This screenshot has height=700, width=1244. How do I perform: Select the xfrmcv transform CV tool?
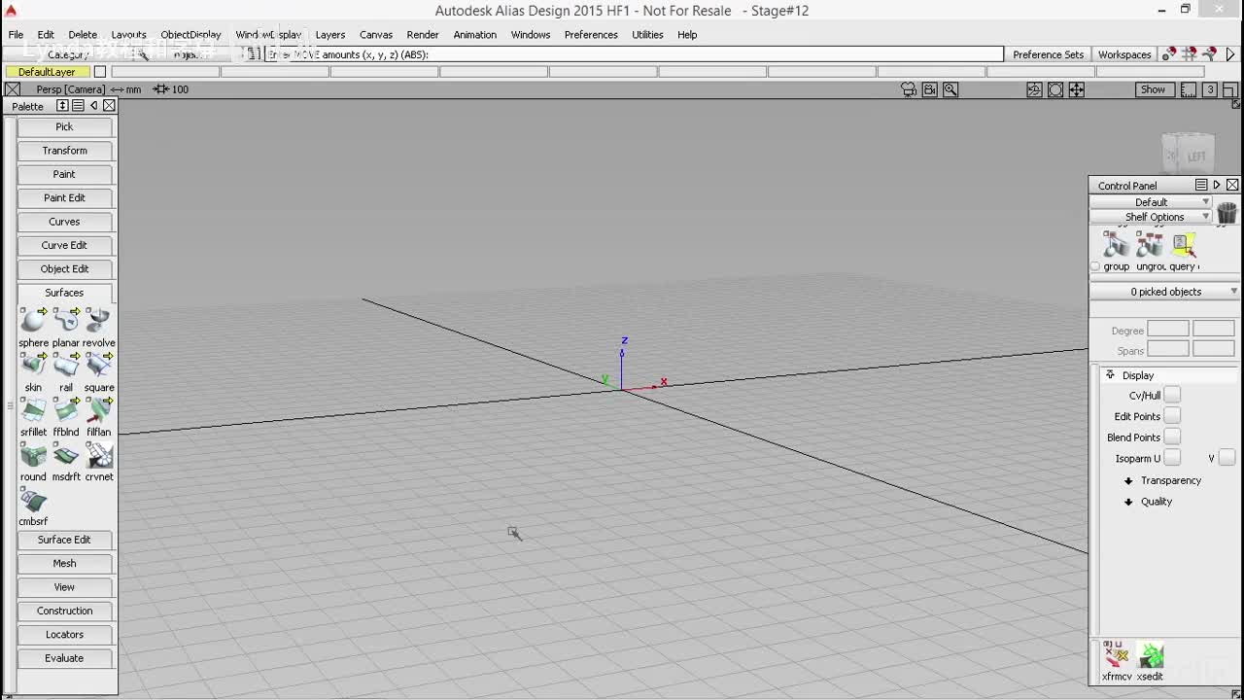point(1116,655)
